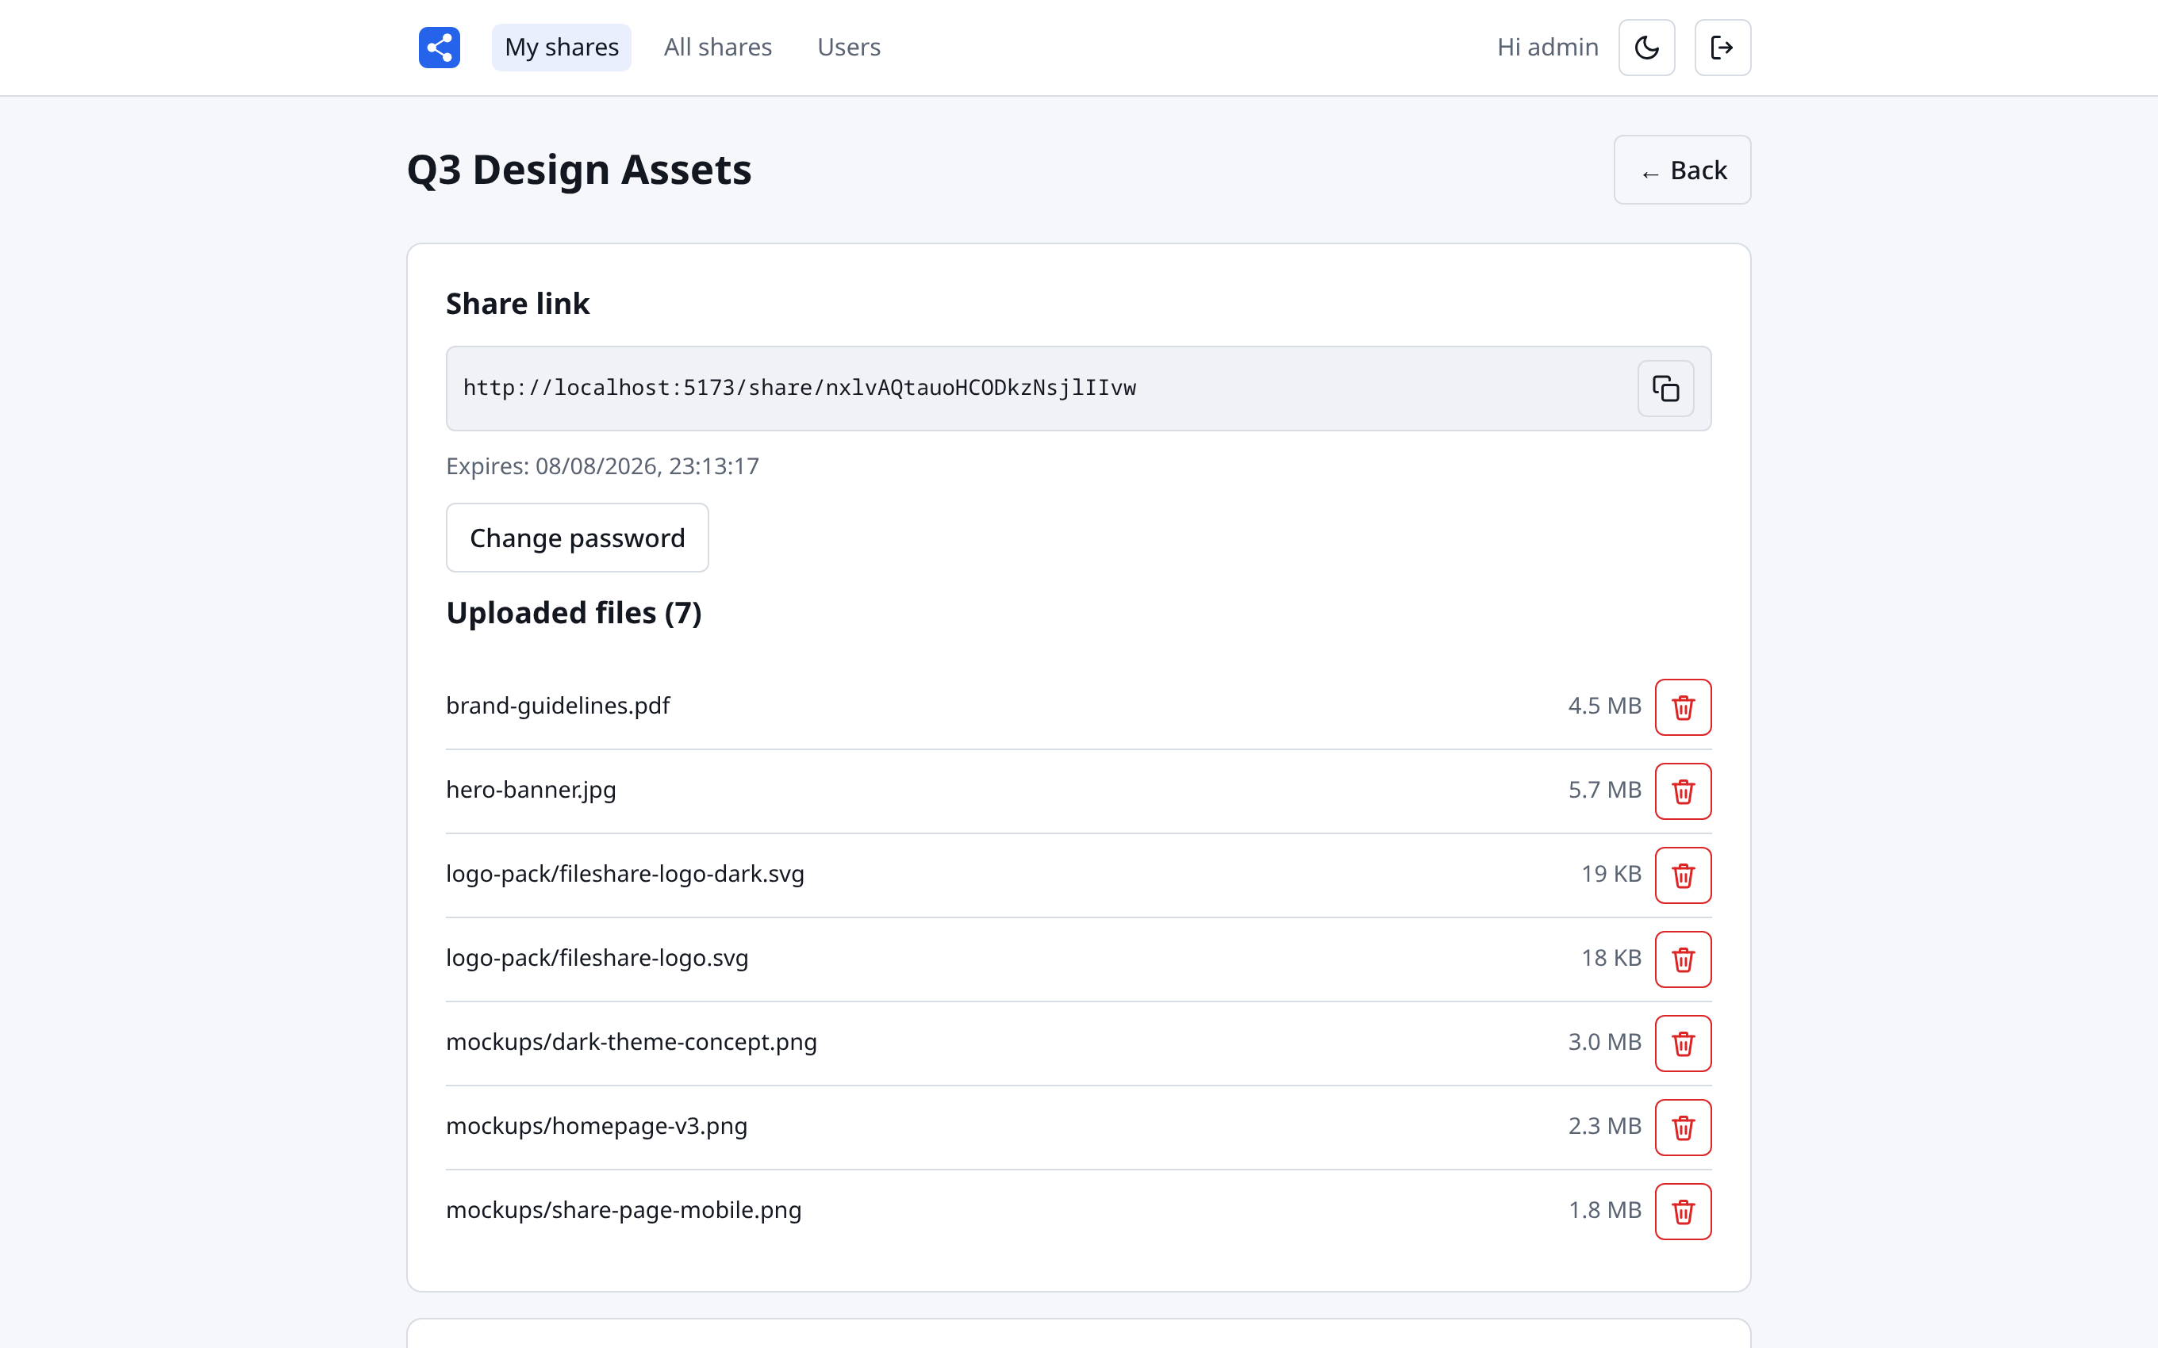This screenshot has width=2158, height=1348.
Task: Click the Q3 Design Assets heading
Action: click(578, 170)
